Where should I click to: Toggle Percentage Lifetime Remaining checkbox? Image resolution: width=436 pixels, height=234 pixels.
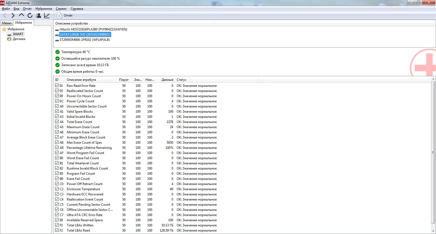pyautogui.click(x=57, y=147)
